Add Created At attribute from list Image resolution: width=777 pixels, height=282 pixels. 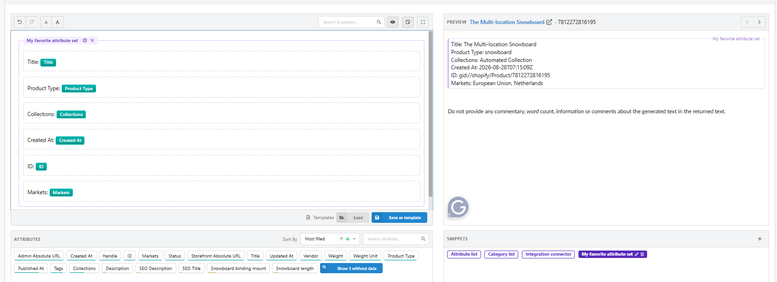click(82, 256)
